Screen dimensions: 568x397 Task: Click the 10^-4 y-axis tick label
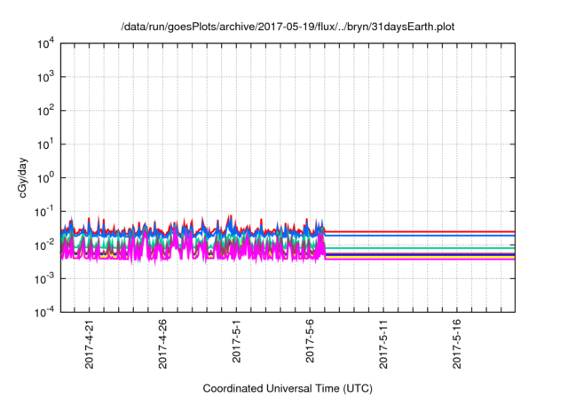coord(49,311)
